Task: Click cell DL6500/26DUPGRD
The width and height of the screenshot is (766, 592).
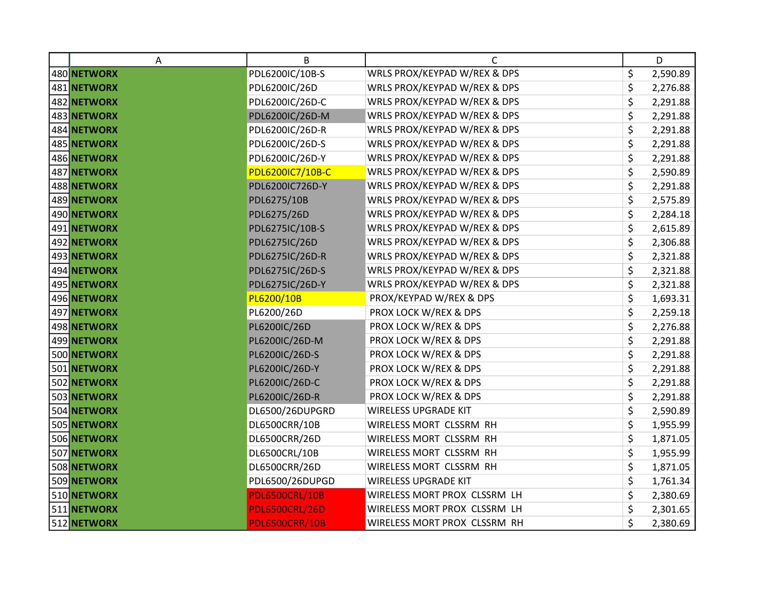Action: tap(306, 411)
